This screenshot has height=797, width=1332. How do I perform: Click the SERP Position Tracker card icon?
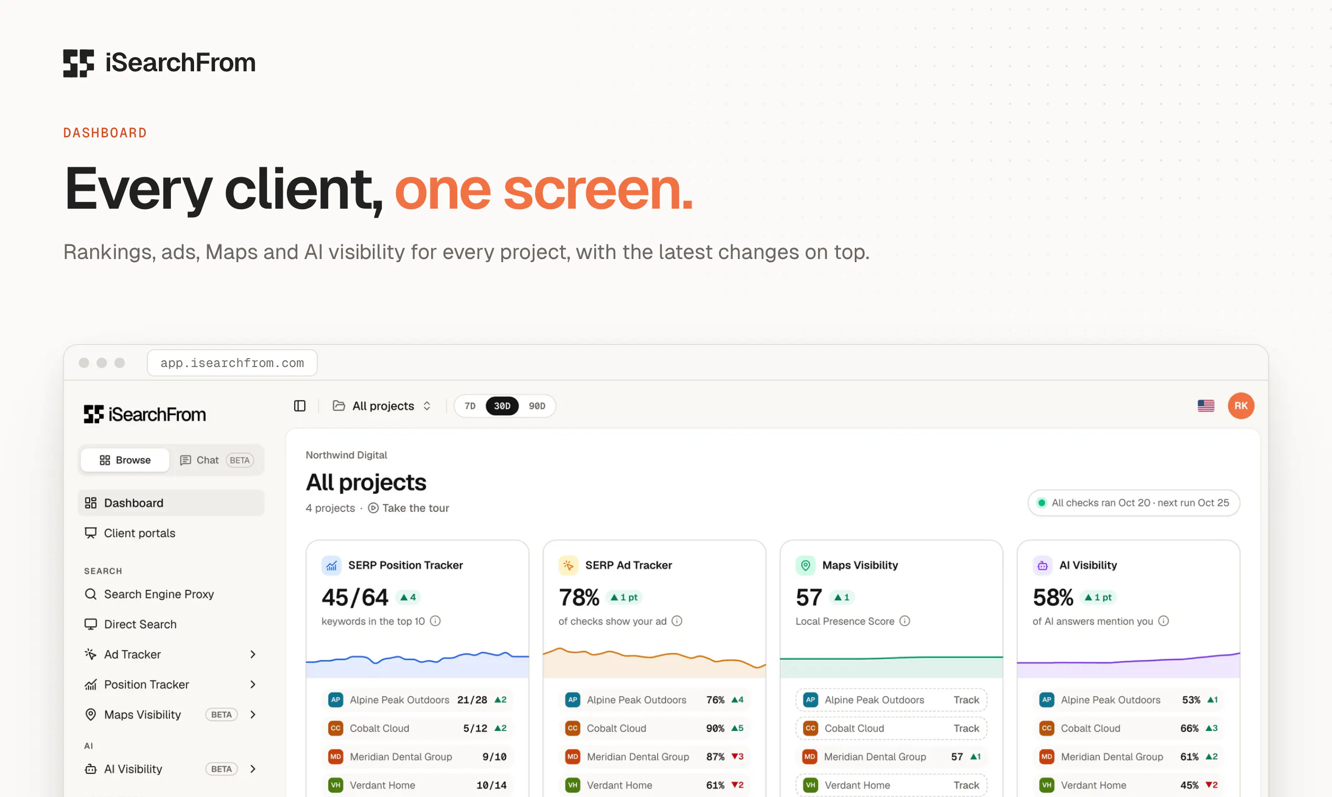point(331,566)
